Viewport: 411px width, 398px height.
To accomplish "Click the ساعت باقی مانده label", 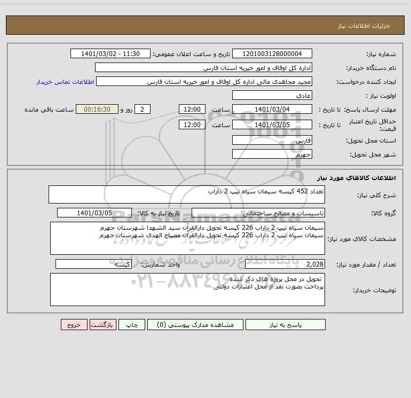I will tap(49, 110).
